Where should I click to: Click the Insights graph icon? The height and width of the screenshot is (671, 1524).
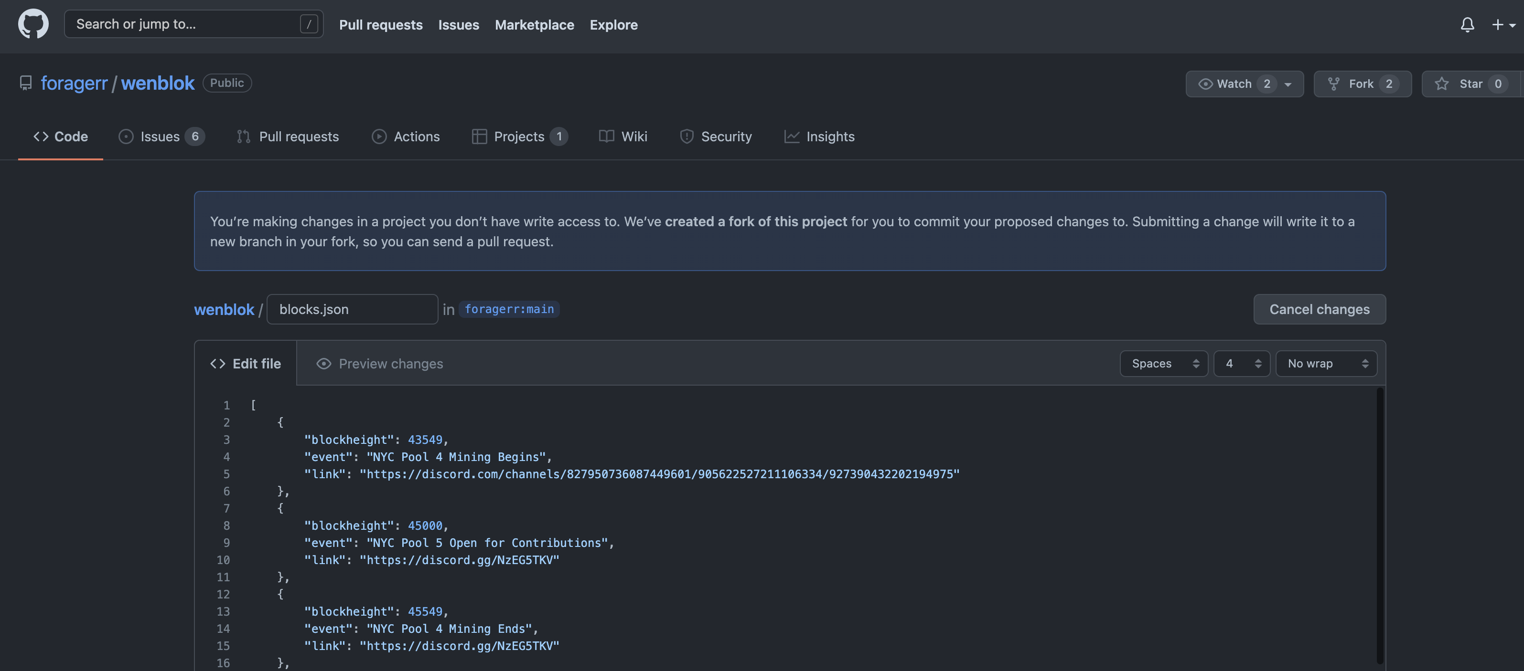click(792, 136)
